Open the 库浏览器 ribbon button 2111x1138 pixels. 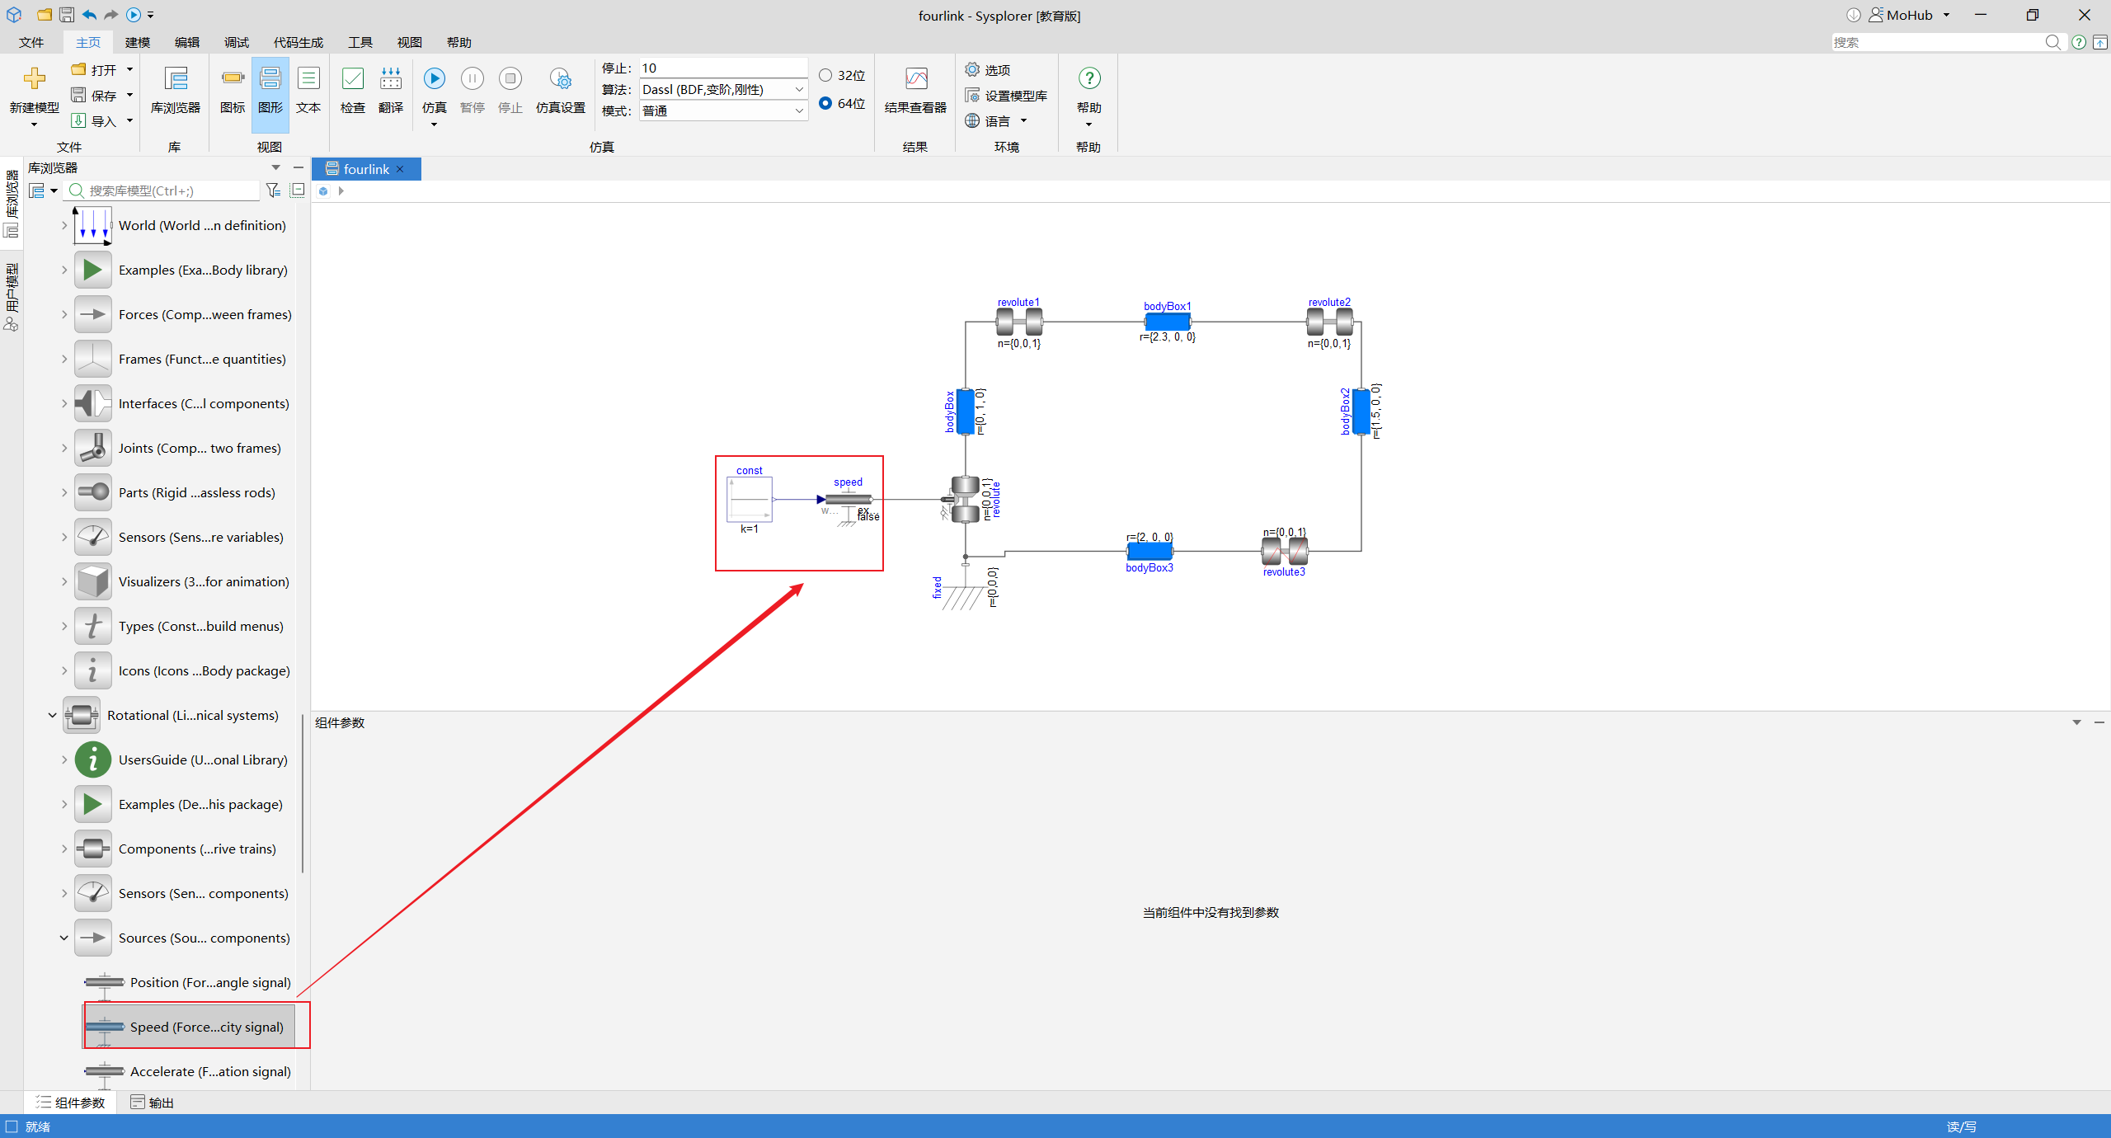(x=176, y=91)
